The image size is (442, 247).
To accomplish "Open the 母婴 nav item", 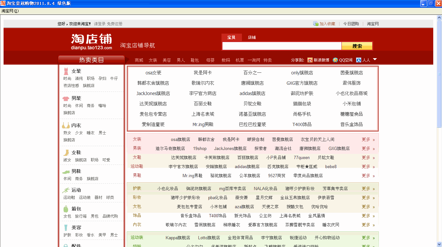I will point(210,60).
